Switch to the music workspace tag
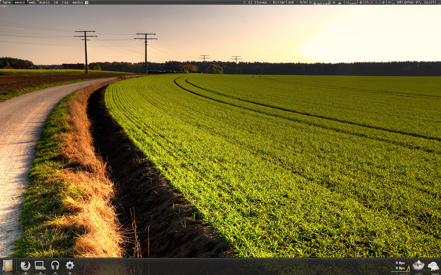Screen dimensions: 441x275 click(44, 2)
